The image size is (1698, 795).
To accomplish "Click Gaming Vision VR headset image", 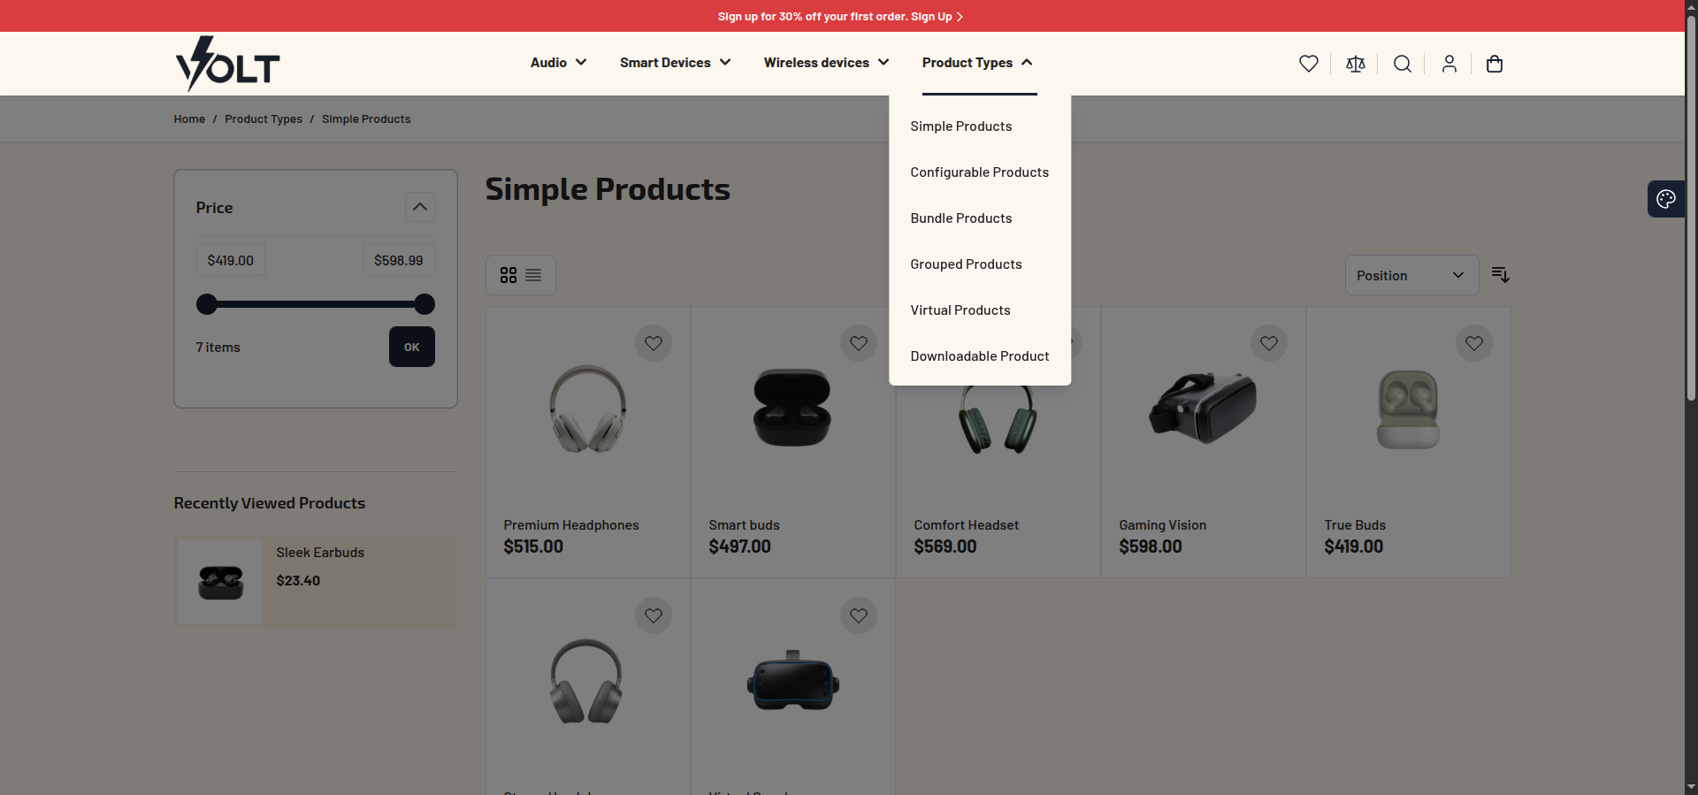I will coord(1203,408).
